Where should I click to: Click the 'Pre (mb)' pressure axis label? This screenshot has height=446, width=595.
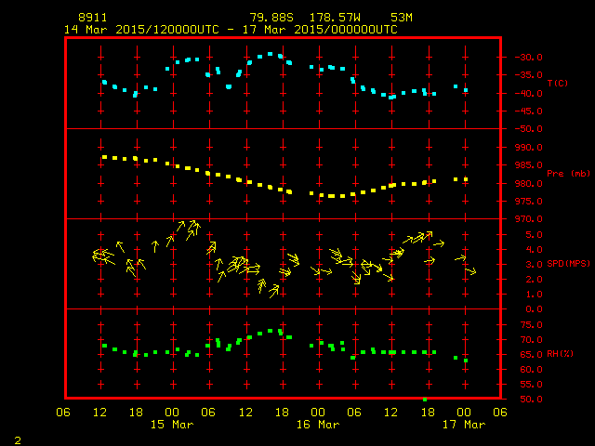coord(568,174)
